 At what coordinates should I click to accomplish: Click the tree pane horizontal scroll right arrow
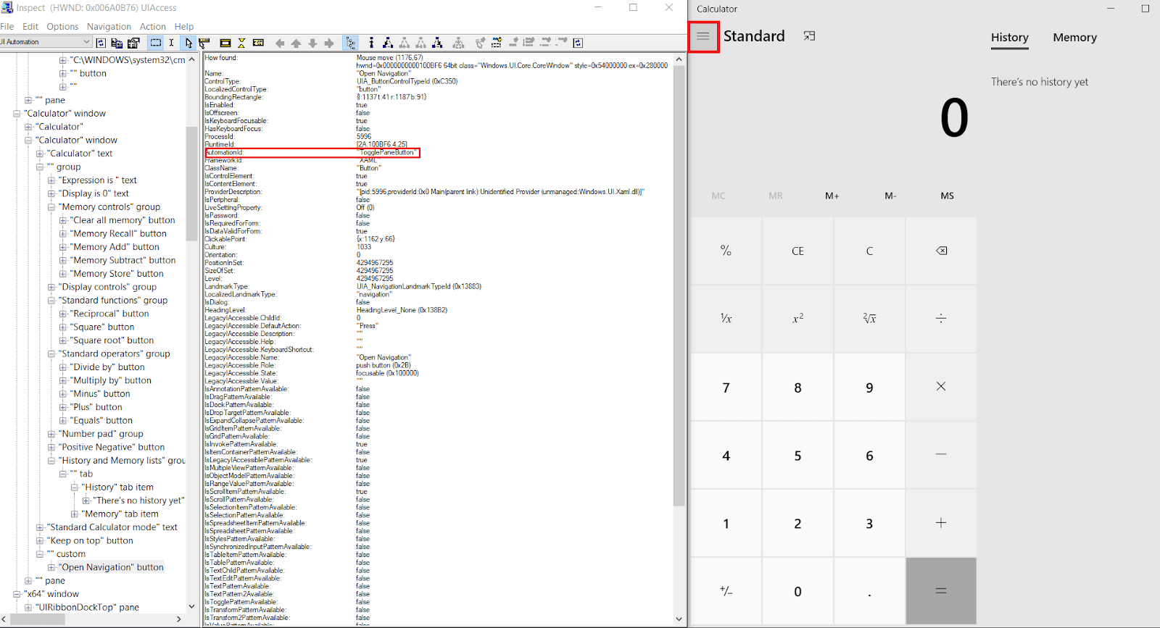pos(178,619)
